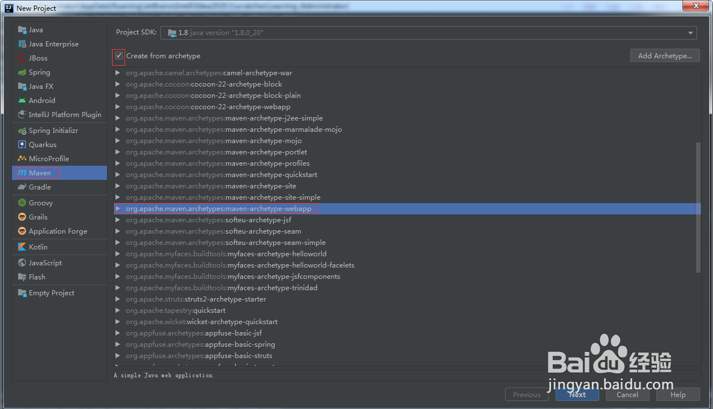713x409 pixels.
Task: Expand maven-archetype-quickstart node
Action: tap(118, 175)
